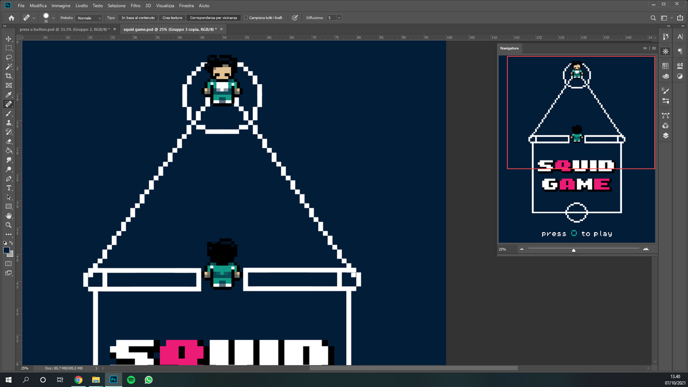The width and height of the screenshot is (688, 387).
Task: Open Chrome from the Windows taskbar
Action: pyautogui.click(x=79, y=380)
